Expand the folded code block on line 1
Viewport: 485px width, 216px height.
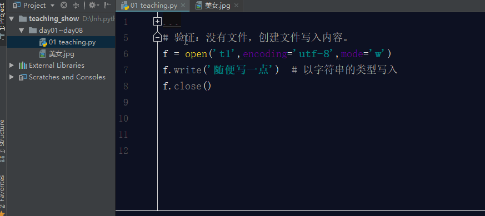coord(157,21)
